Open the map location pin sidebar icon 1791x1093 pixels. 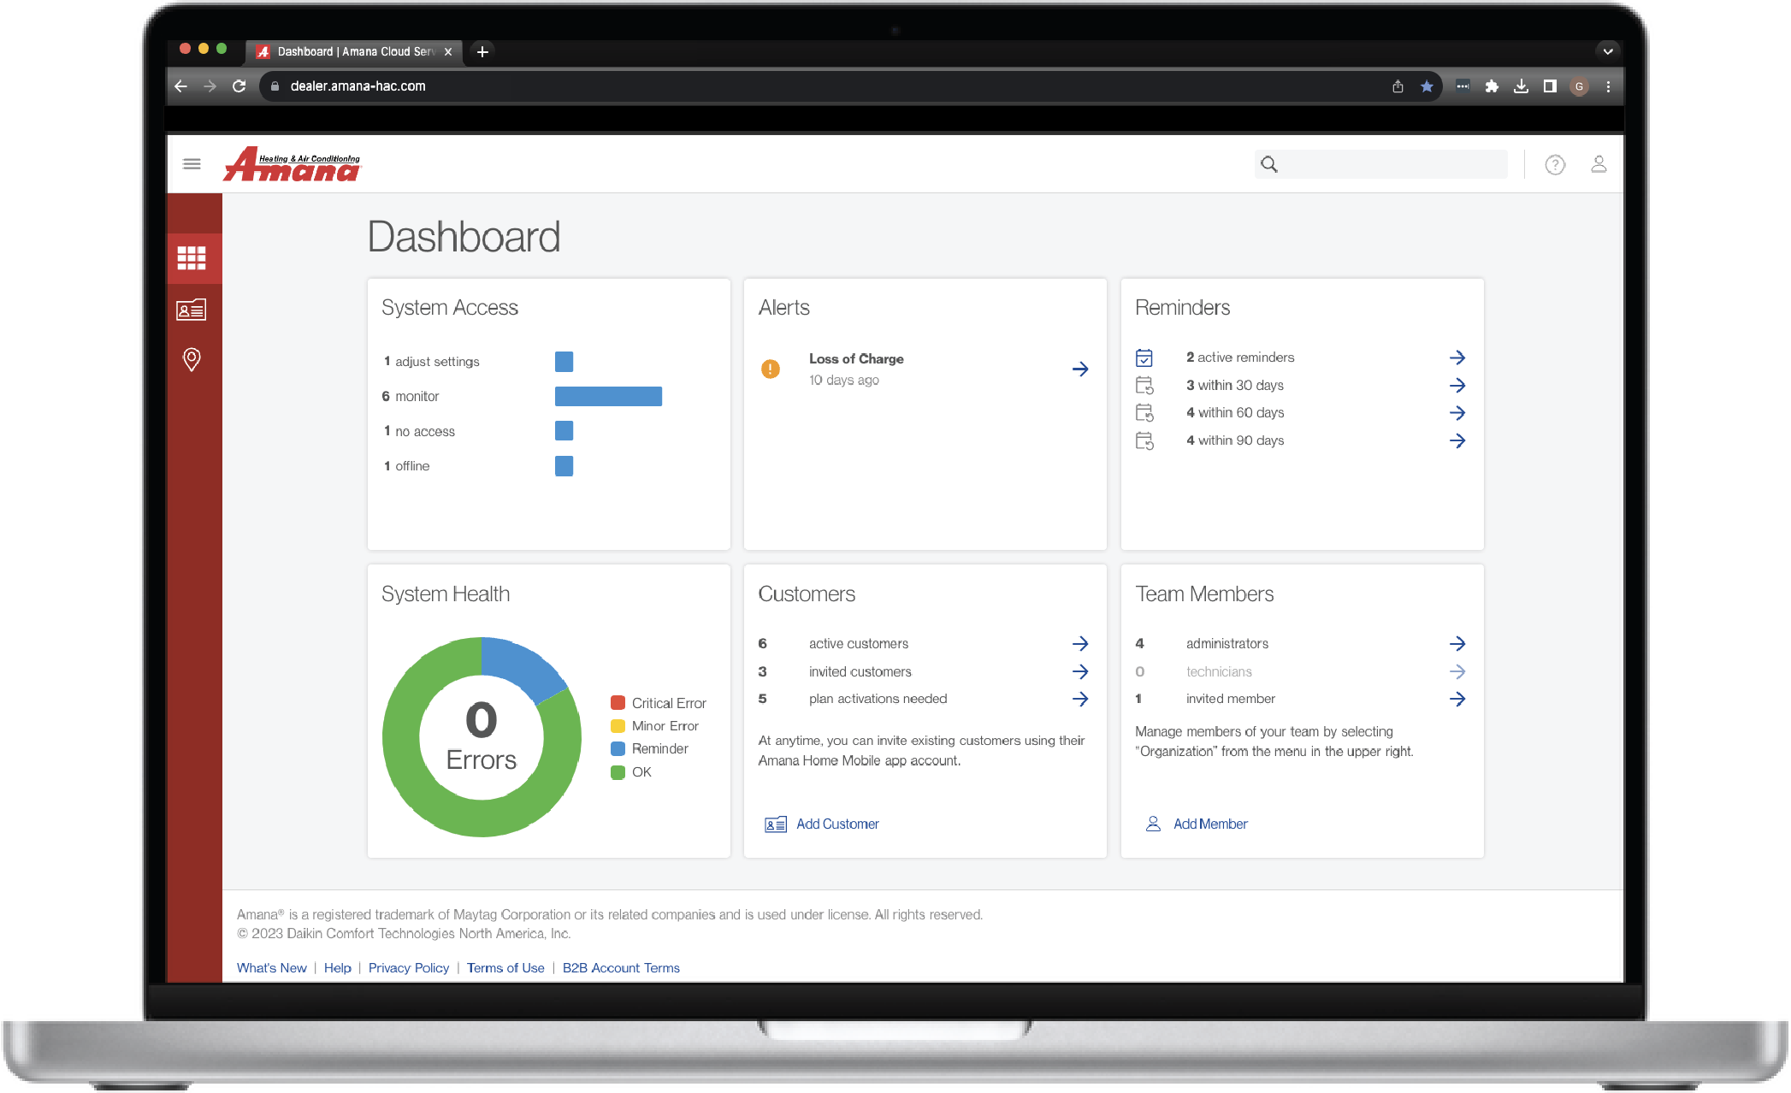[x=192, y=359]
